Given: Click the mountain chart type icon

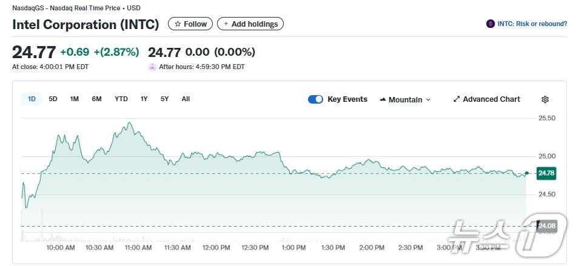Looking at the screenshot, I should (383, 99).
